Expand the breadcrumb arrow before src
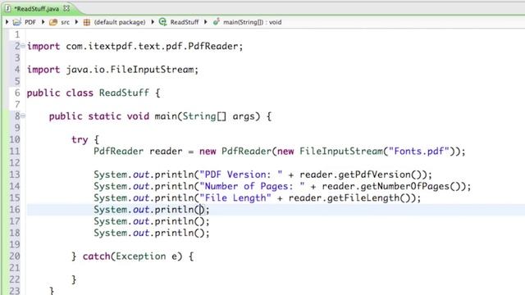 (43, 22)
